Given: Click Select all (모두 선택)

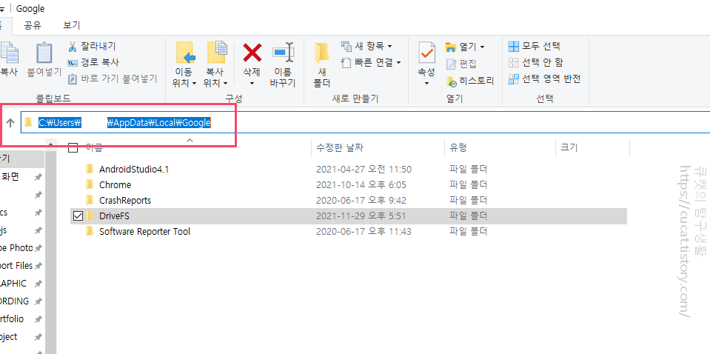Looking at the screenshot, I should [535, 46].
